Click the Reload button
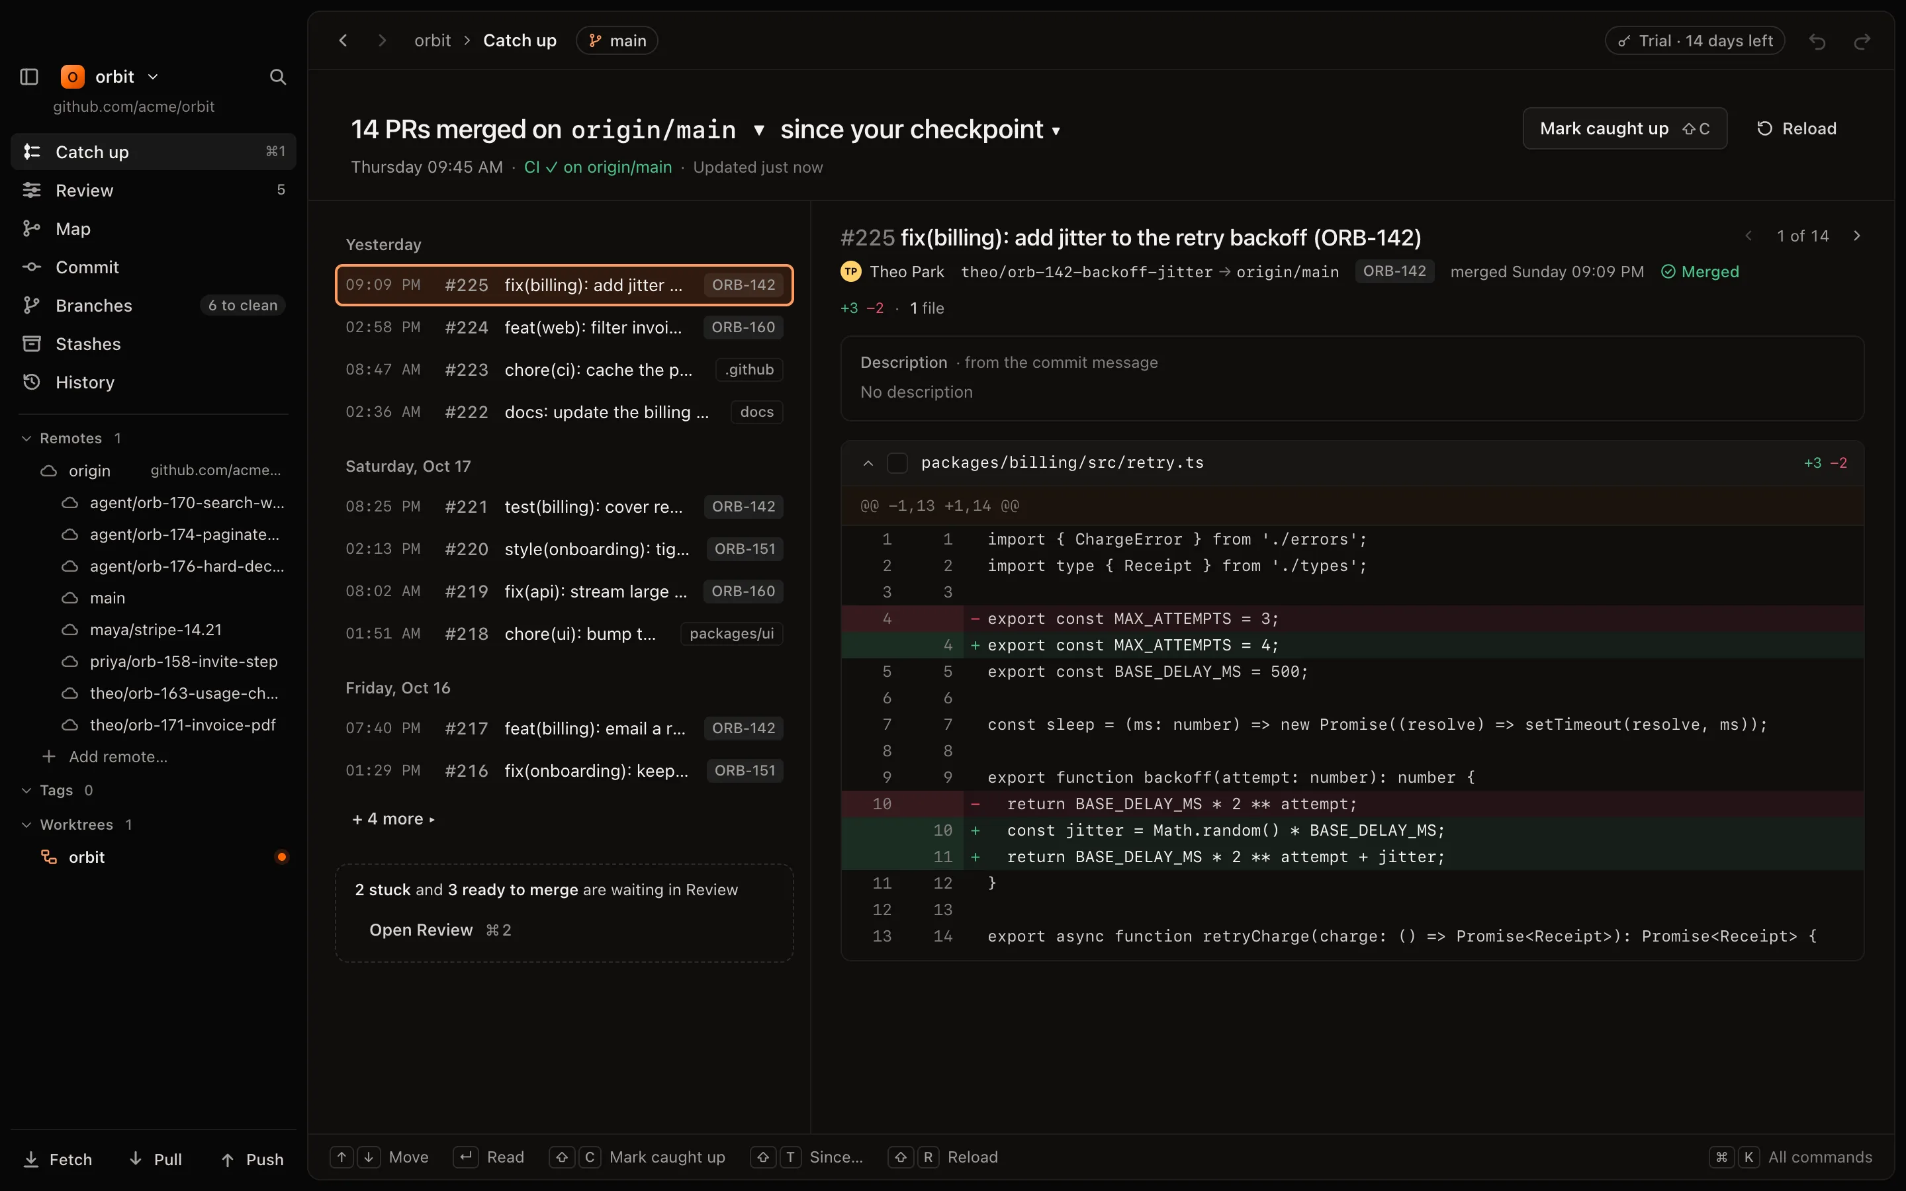This screenshot has width=1906, height=1191. (x=1797, y=128)
